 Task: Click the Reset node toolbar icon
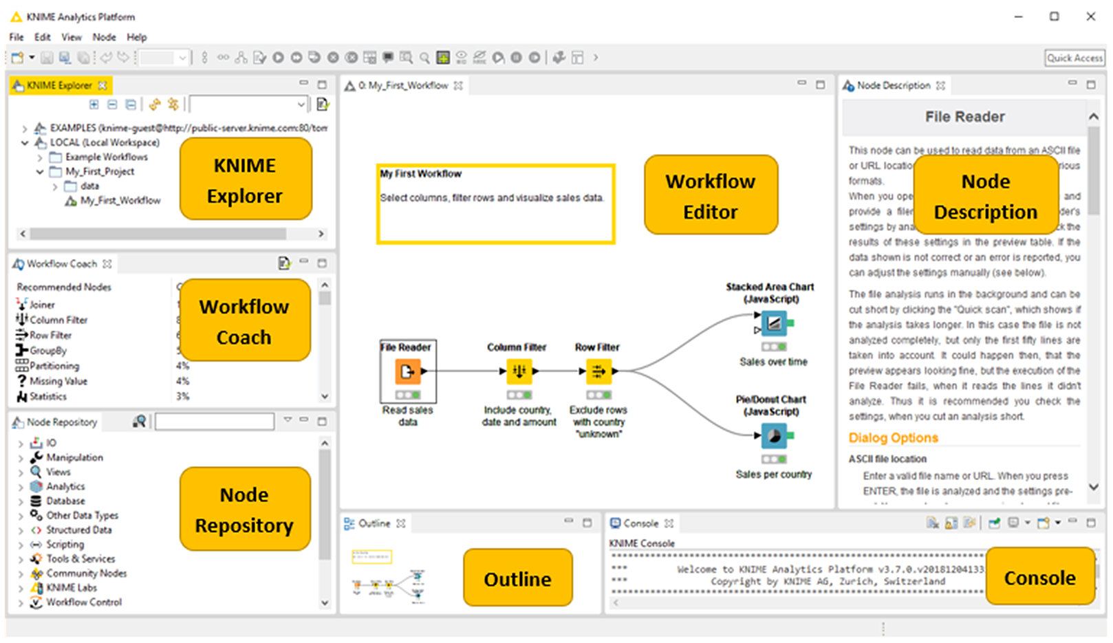[x=369, y=58]
